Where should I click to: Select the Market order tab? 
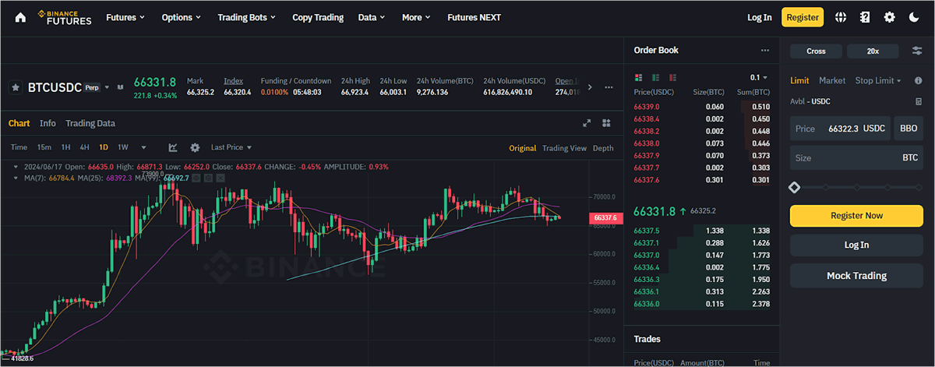point(832,81)
